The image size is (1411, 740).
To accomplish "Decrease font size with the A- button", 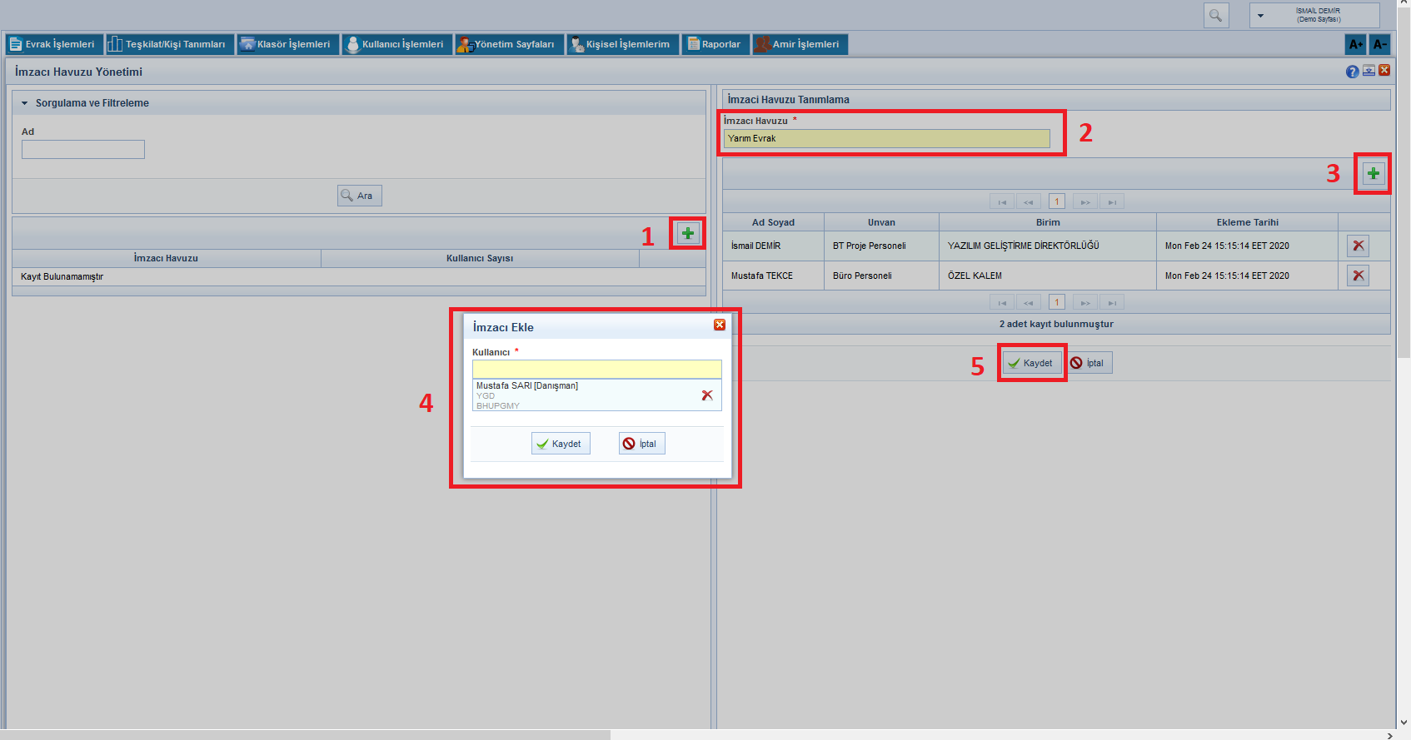I will (x=1379, y=44).
